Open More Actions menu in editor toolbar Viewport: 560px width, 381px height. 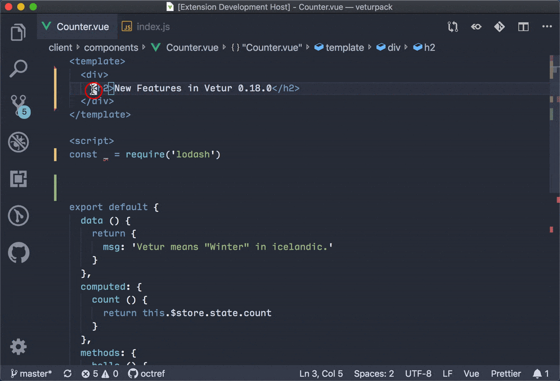point(547,26)
